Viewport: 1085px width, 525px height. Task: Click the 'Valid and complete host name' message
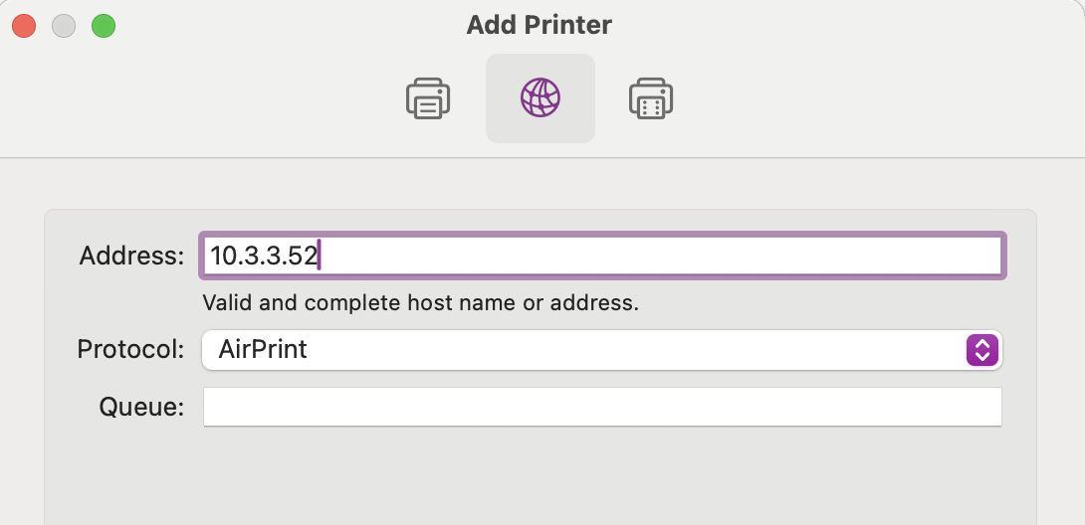click(x=420, y=302)
